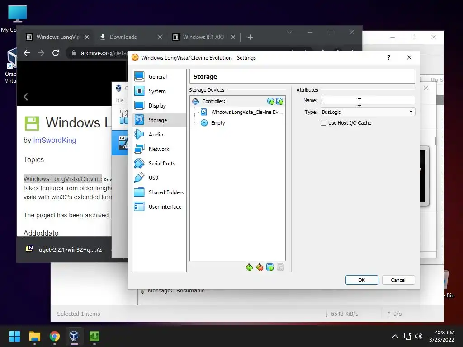
Task: Add optical drive to Controller i
Action: coord(271,102)
